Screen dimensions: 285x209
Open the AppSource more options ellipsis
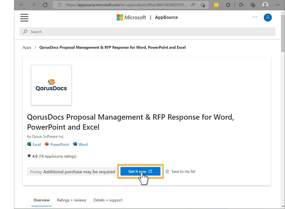pos(255,17)
